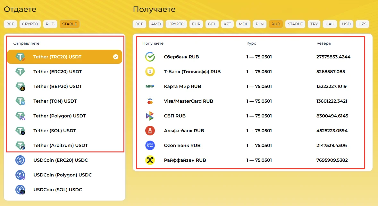Click the T-Bank yellow logo icon
Screen dimensions: 378x206
click(150, 72)
